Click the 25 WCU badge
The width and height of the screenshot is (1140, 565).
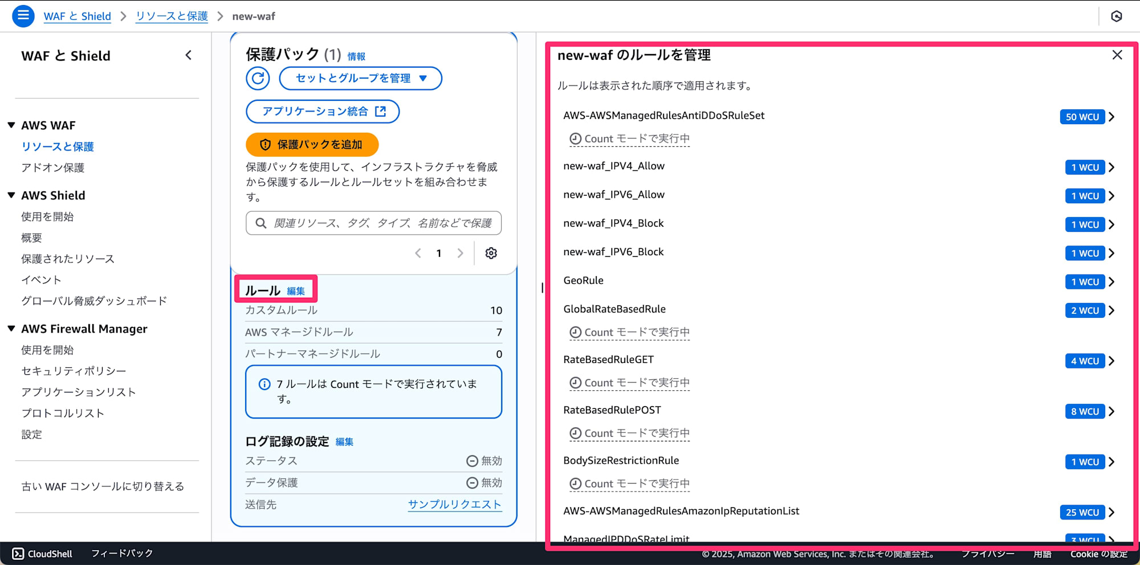1082,513
